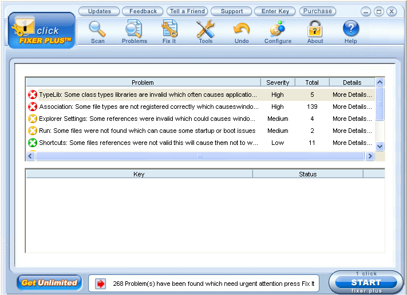Click the Details column header
This screenshot has width=407, height=295.
pyautogui.click(x=352, y=82)
